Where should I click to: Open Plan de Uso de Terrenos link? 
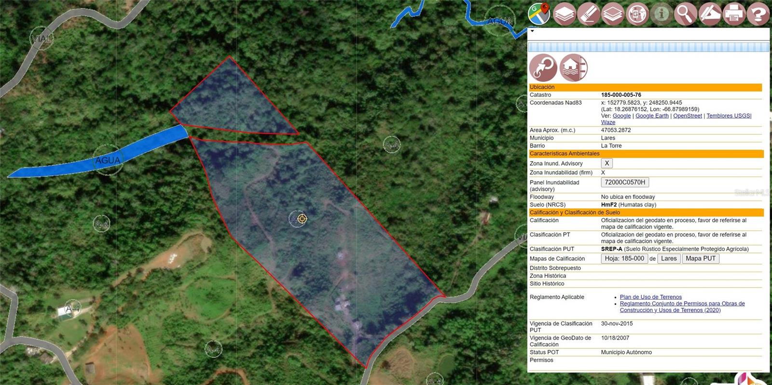coord(650,297)
